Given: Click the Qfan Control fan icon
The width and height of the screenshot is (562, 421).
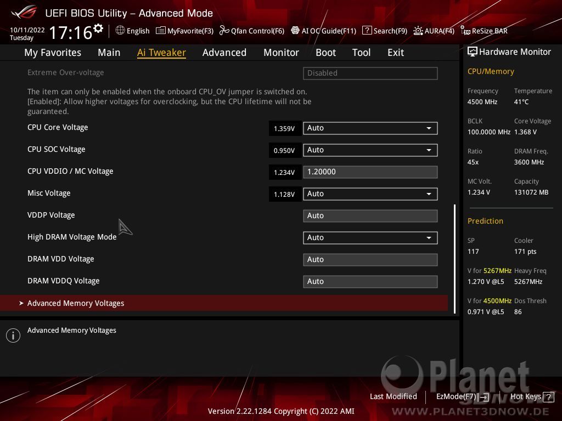Looking at the screenshot, I should (224, 31).
